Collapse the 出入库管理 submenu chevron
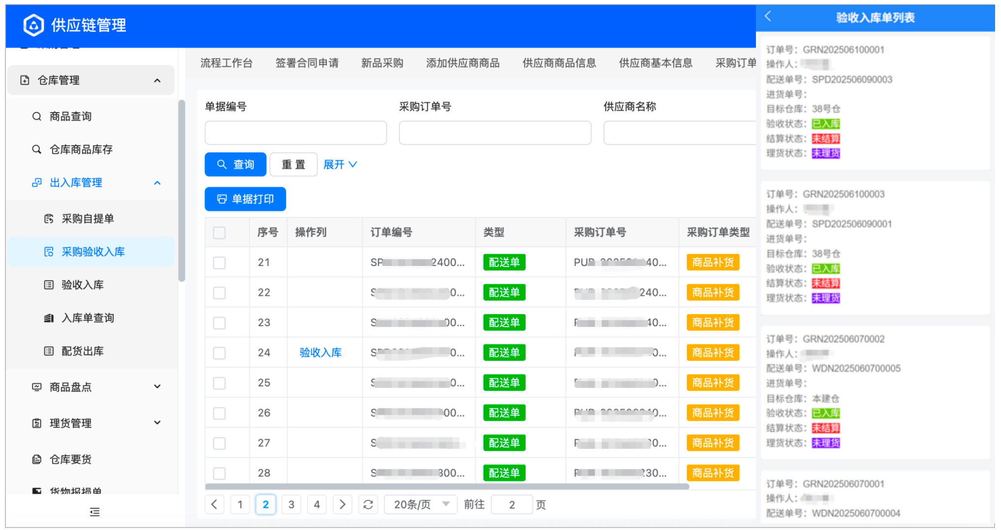This screenshot has height=530, width=1001. pyautogui.click(x=157, y=183)
